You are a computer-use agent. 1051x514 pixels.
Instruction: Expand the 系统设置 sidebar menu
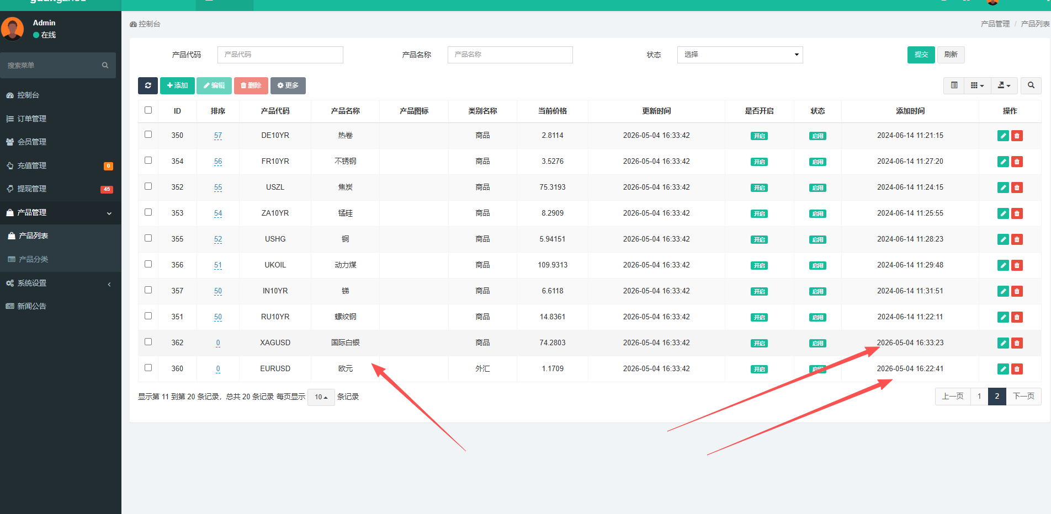point(61,283)
